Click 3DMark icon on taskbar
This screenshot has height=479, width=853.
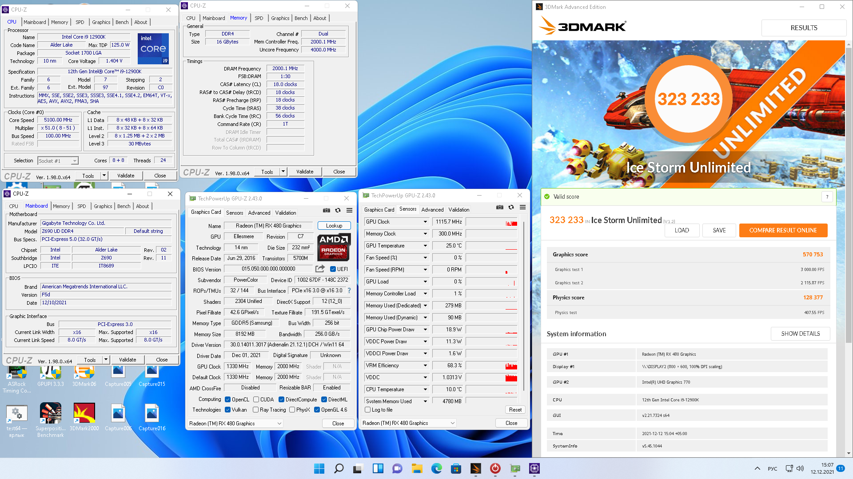475,468
